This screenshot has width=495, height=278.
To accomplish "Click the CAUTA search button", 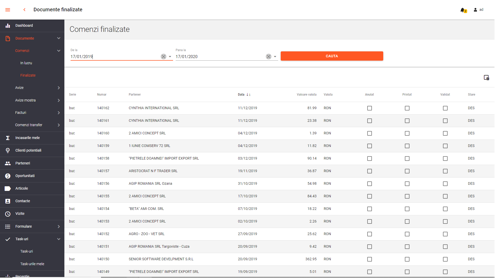I will coord(332,56).
